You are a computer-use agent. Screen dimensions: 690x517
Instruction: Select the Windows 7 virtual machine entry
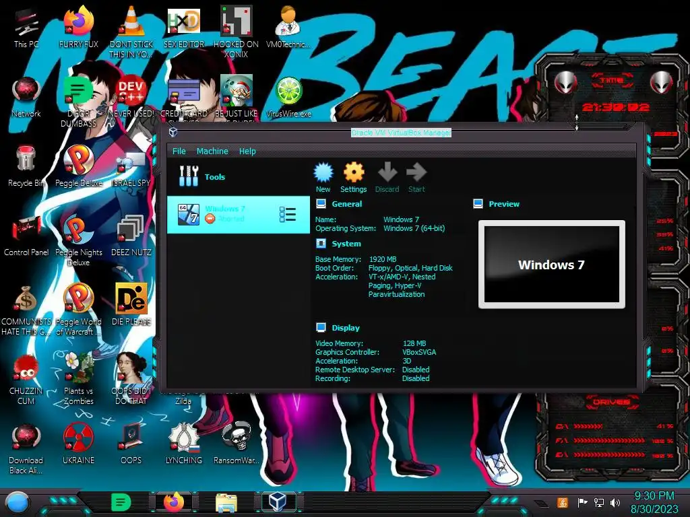[239, 215]
